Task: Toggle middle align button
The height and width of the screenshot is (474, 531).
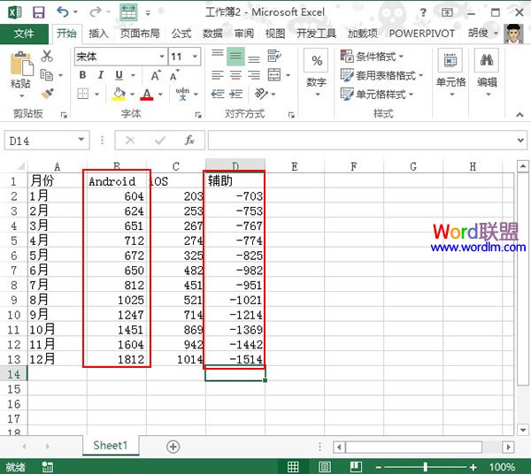Action: click(x=235, y=57)
